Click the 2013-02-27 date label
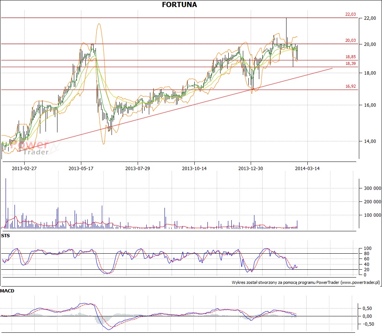Viewport: 382px width, 335px height. pyautogui.click(x=24, y=169)
